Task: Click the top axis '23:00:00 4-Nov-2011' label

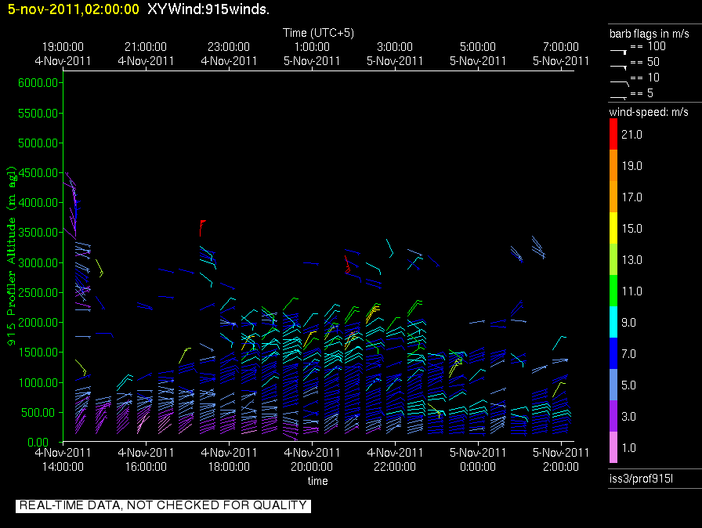Action: pos(229,54)
